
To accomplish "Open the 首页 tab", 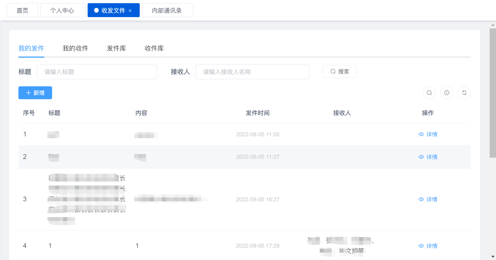I will [x=22, y=10].
